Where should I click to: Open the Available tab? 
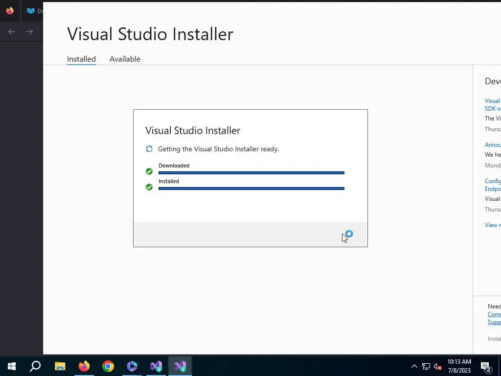click(125, 59)
